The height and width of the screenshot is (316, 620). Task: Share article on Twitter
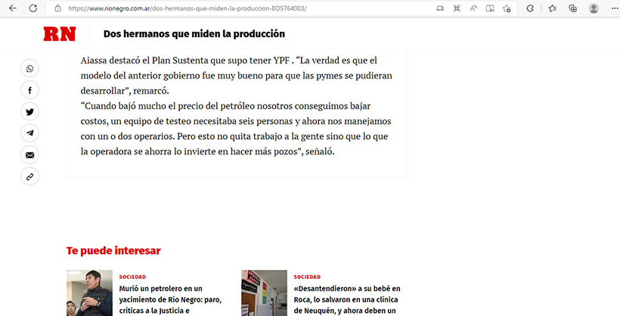pos(29,112)
